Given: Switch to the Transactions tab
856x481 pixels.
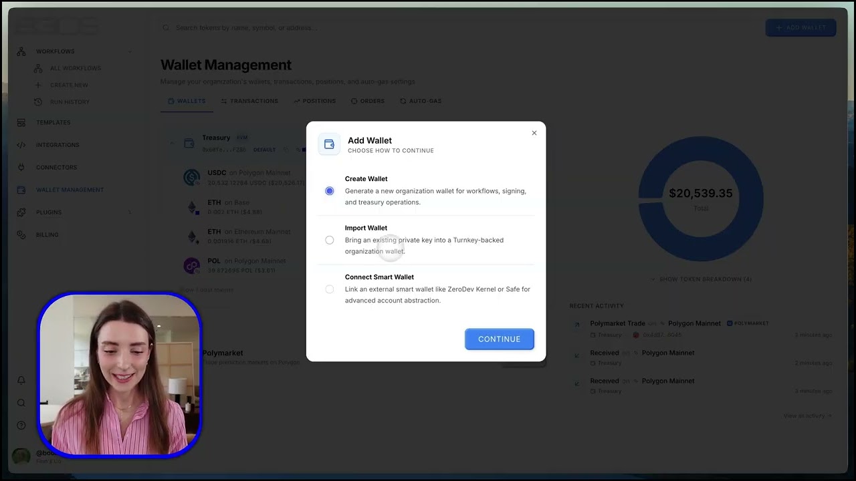Looking at the screenshot, I should pos(249,101).
